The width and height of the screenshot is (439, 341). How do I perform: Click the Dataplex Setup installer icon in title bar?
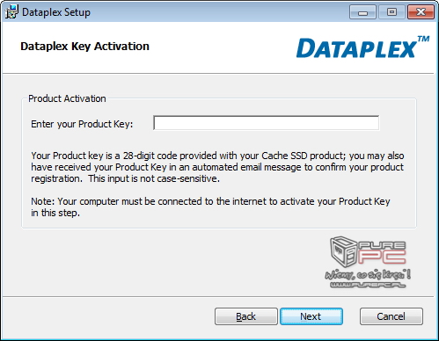[11, 12]
